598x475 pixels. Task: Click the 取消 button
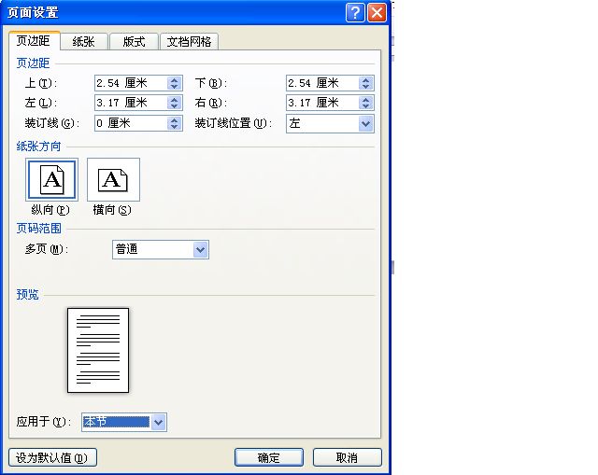pos(347,457)
